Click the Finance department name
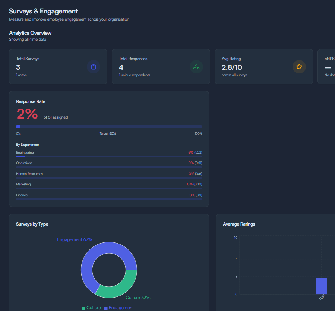The width and height of the screenshot is (335, 311). pyautogui.click(x=22, y=195)
